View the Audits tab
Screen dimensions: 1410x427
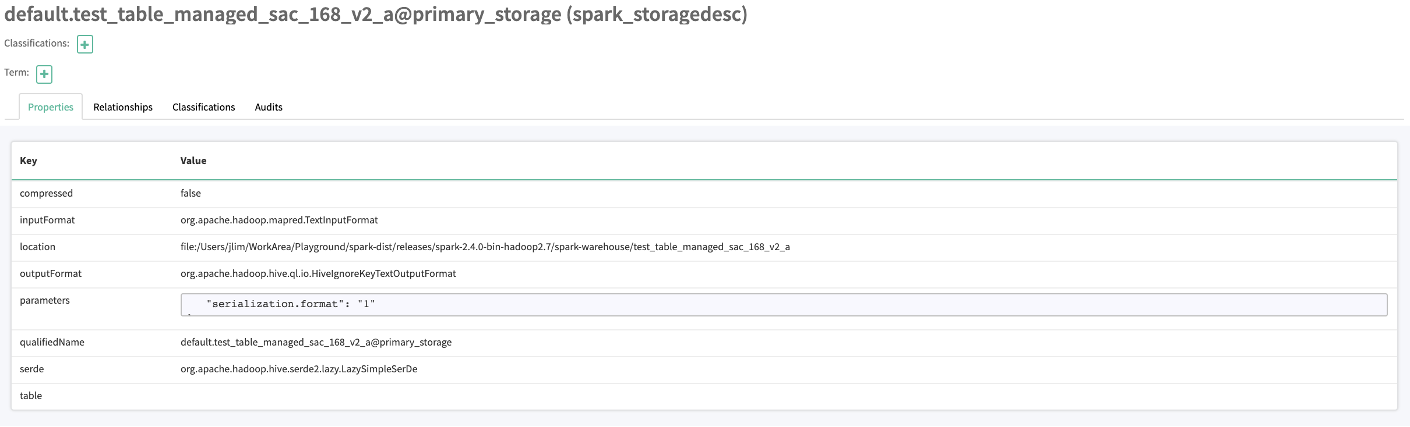[x=268, y=107]
